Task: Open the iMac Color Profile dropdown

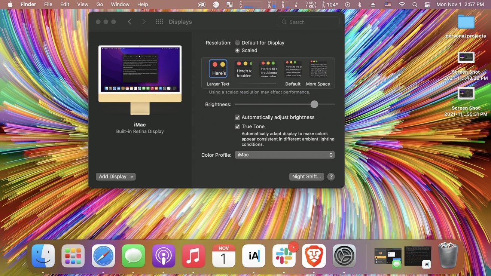Action: [x=285, y=154]
